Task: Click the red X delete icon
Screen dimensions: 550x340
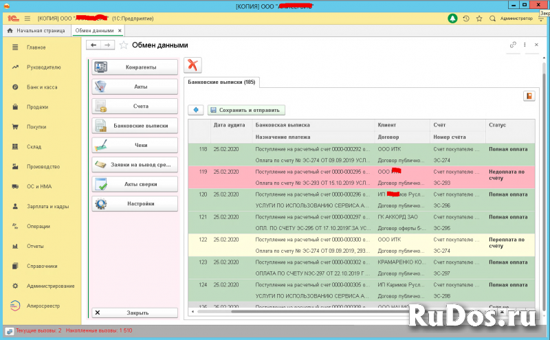Action: (193, 66)
